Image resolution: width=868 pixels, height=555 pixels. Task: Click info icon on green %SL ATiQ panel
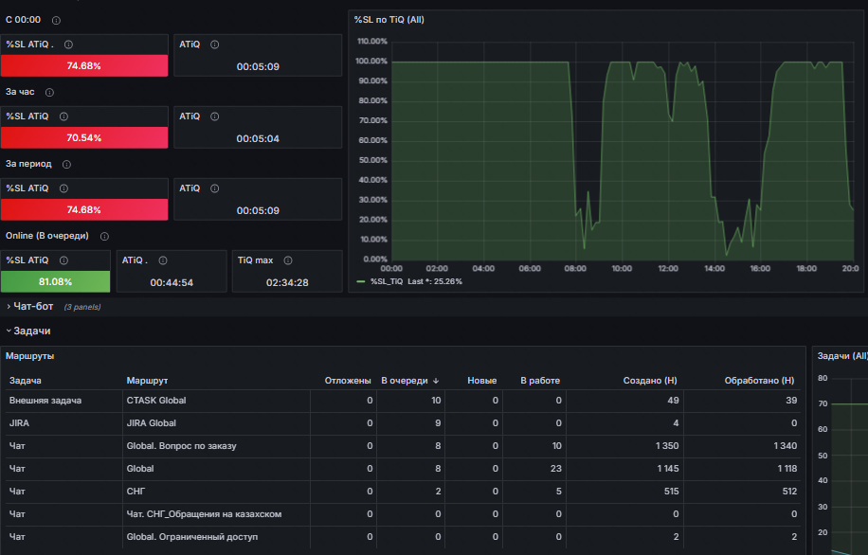point(63,260)
